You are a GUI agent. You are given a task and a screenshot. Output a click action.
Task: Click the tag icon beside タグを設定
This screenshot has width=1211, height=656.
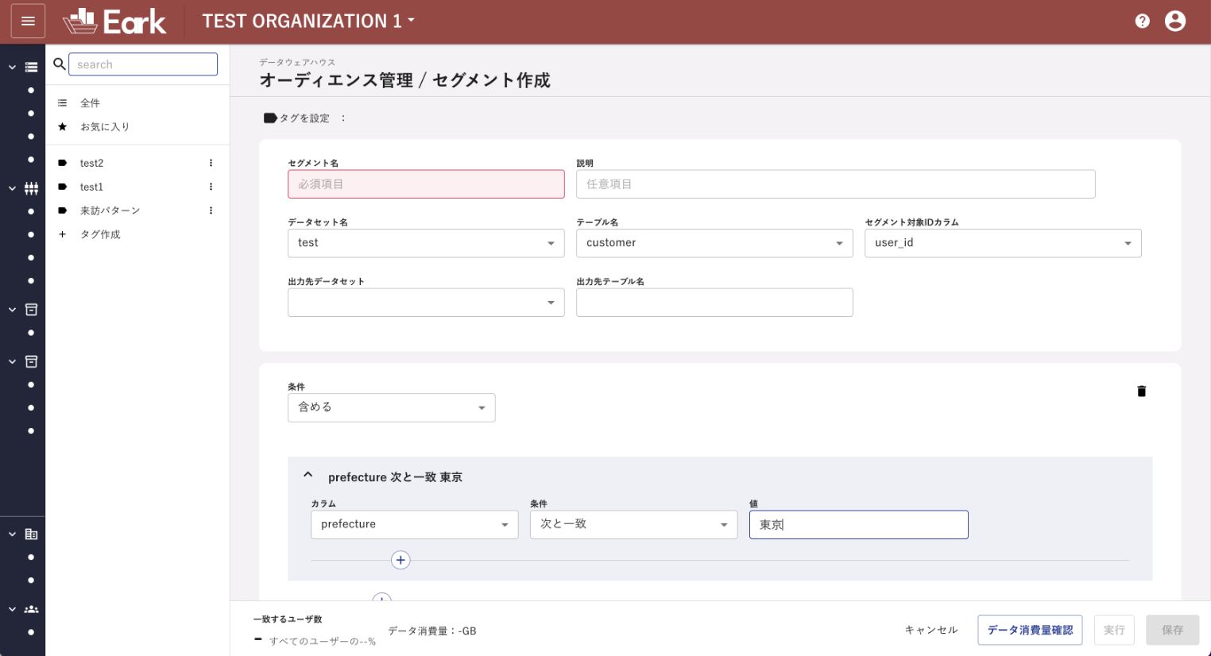pyautogui.click(x=270, y=118)
